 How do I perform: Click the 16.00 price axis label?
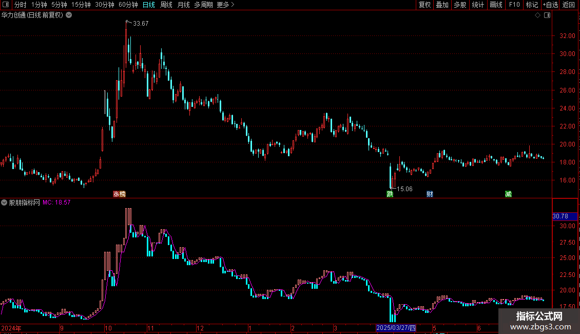click(x=567, y=180)
